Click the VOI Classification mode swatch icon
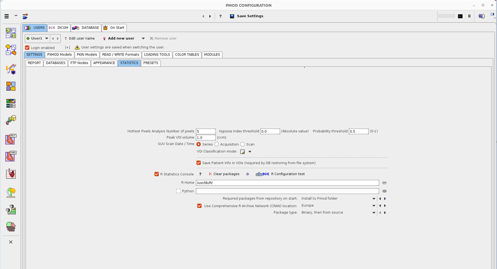This screenshot has height=269, width=497. [x=242, y=151]
